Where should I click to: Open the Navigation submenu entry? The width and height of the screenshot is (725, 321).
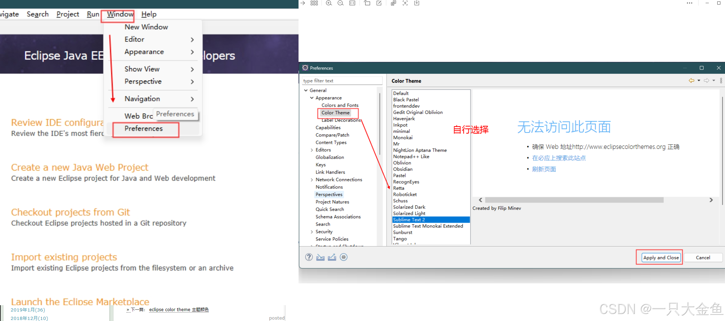[x=142, y=99]
